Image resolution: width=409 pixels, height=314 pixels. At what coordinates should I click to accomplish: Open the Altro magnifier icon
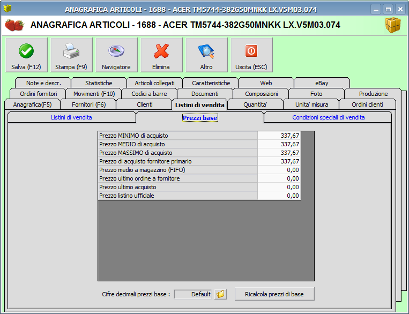tap(206, 51)
